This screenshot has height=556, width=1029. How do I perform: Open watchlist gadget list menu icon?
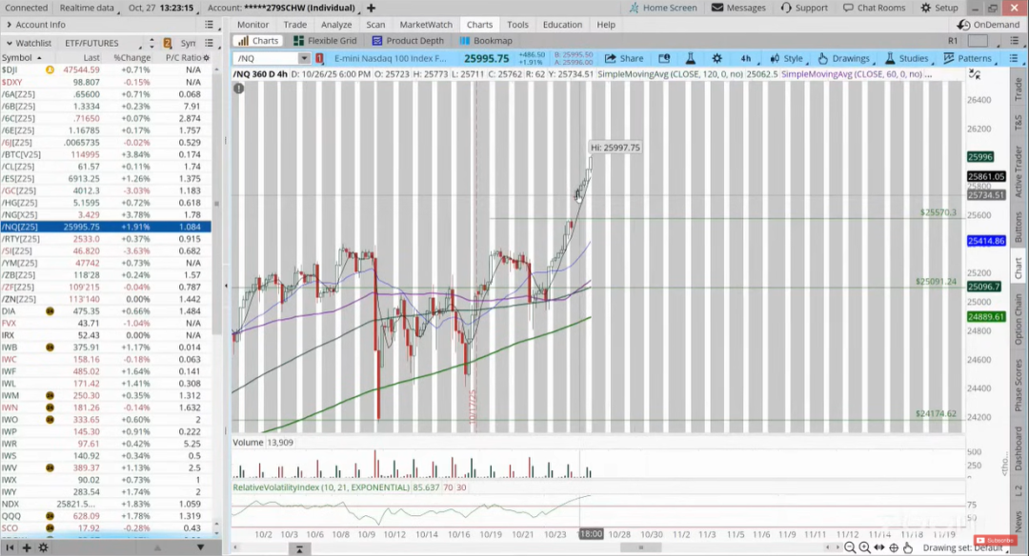point(209,43)
